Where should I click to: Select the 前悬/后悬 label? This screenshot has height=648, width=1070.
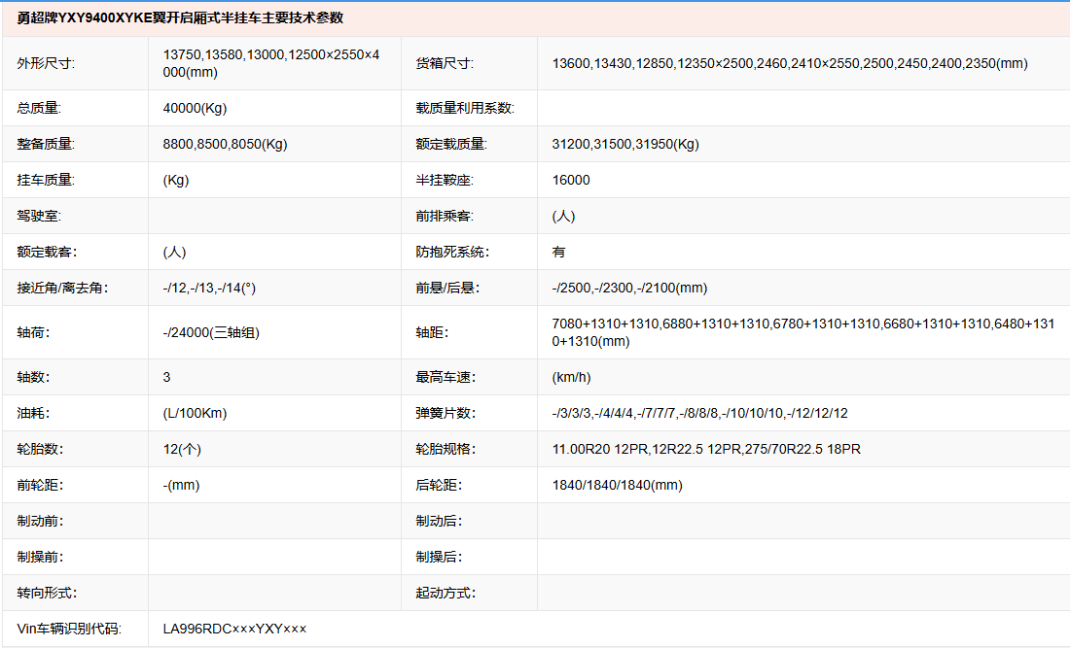pyautogui.click(x=447, y=289)
